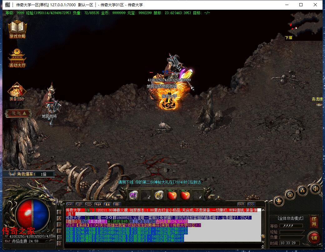Screen dimensions: 325x252
Task: Open the 活动大厅 activity hall
Action: [17, 58]
